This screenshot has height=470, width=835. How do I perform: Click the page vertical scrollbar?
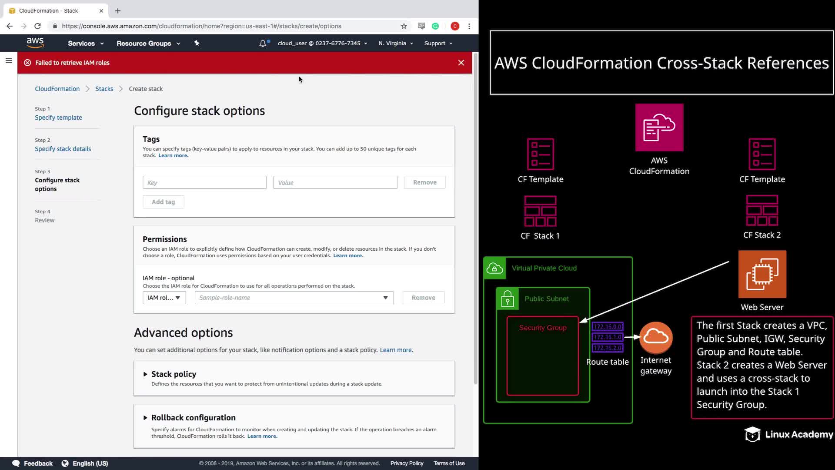coord(475,218)
